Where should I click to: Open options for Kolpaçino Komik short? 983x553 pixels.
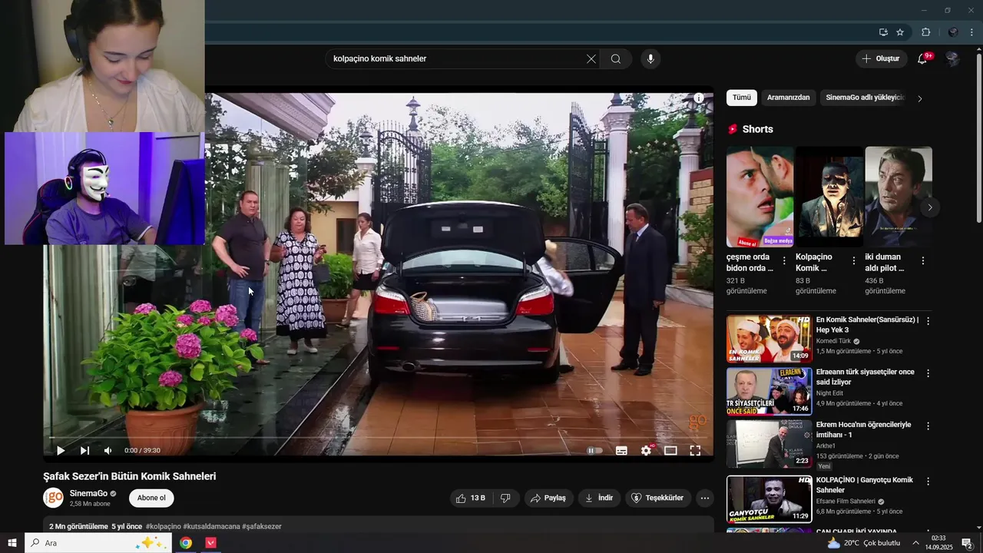point(853,260)
